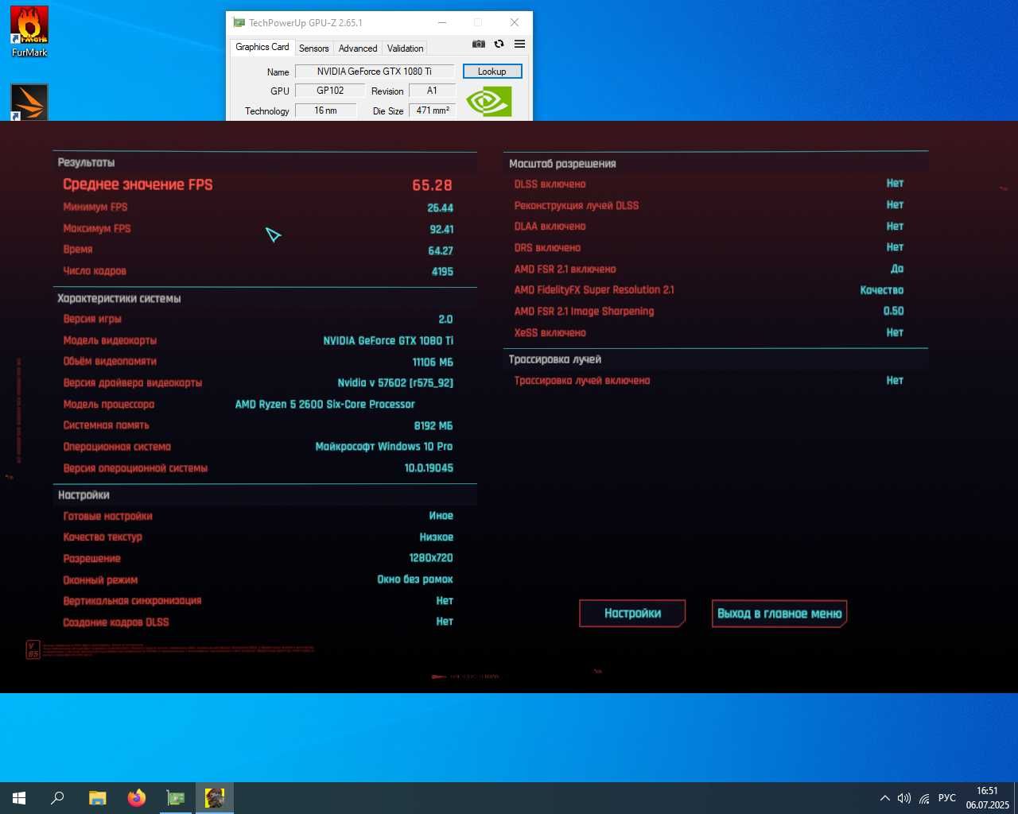Click the Вертикальная синхронизация row
This screenshot has width=1018, height=814.
[x=258, y=601]
